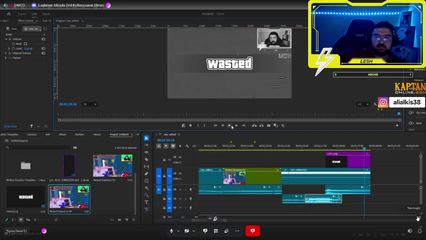Click the Home icon in Premiere
The width and height of the screenshot is (426, 240).
coord(9,14)
